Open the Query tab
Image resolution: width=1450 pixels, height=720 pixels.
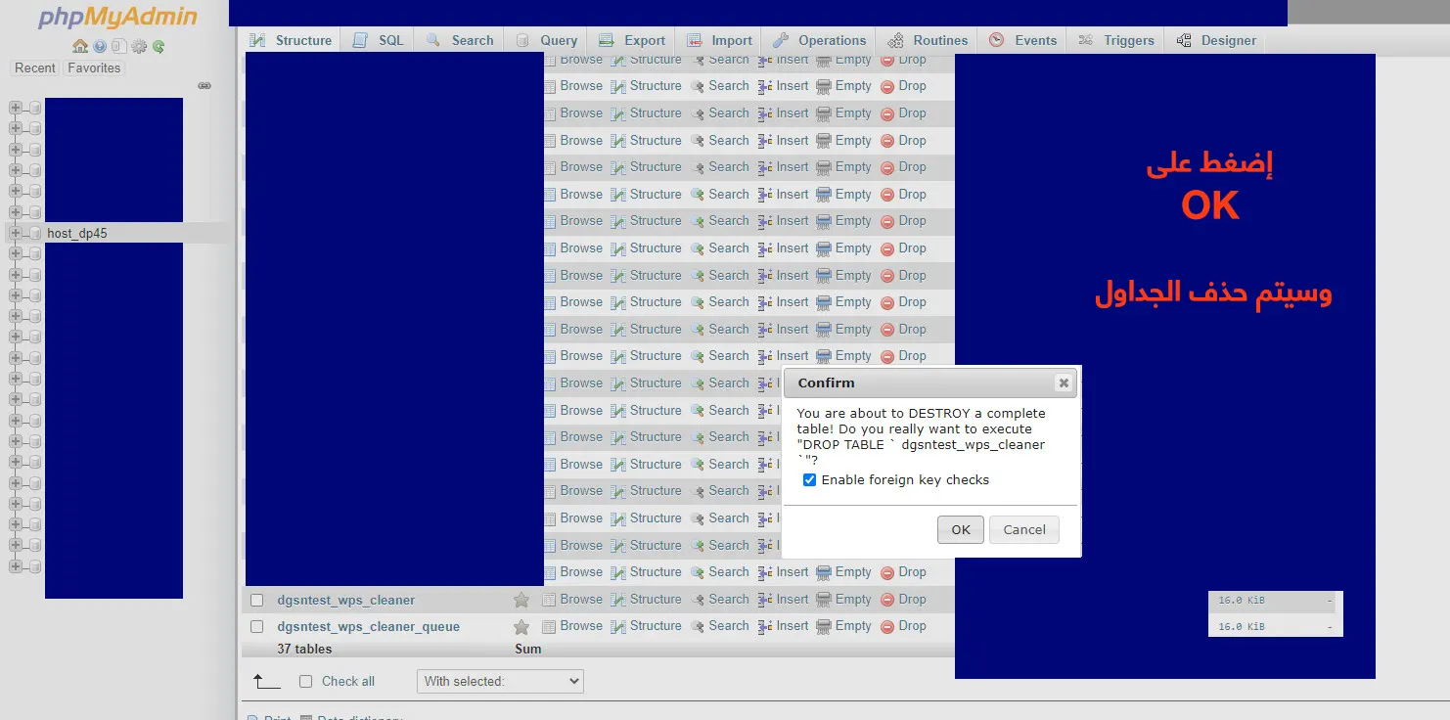coord(546,40)
